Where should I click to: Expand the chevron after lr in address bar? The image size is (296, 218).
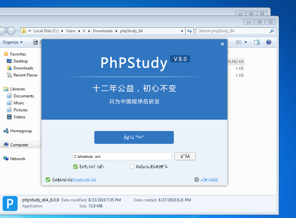[x=89, y=31]
